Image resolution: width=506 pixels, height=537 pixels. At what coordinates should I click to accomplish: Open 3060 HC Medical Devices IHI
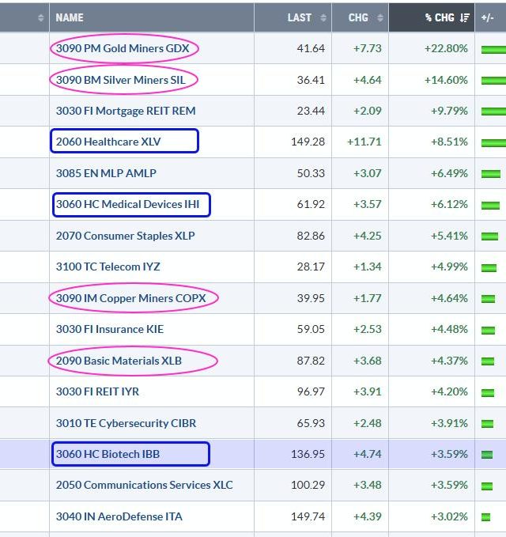[x=132, y=204]
